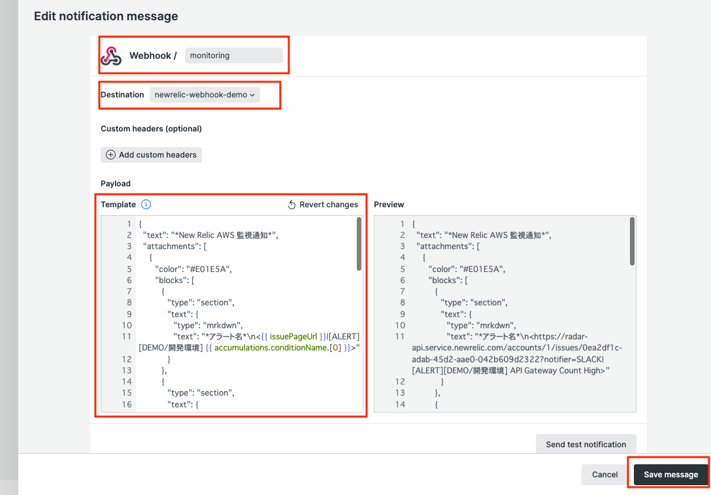Save the notification message
This screenshot has height=495, width=711.
click(670, 475)
